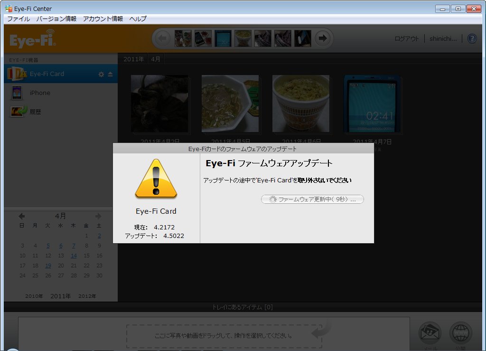Open the 履歴 history icon

[x=18, y=111]
